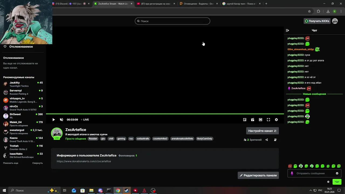Open Servernyi recommended channel
This screenshot has width=345, height=194.
pos(23,92)
